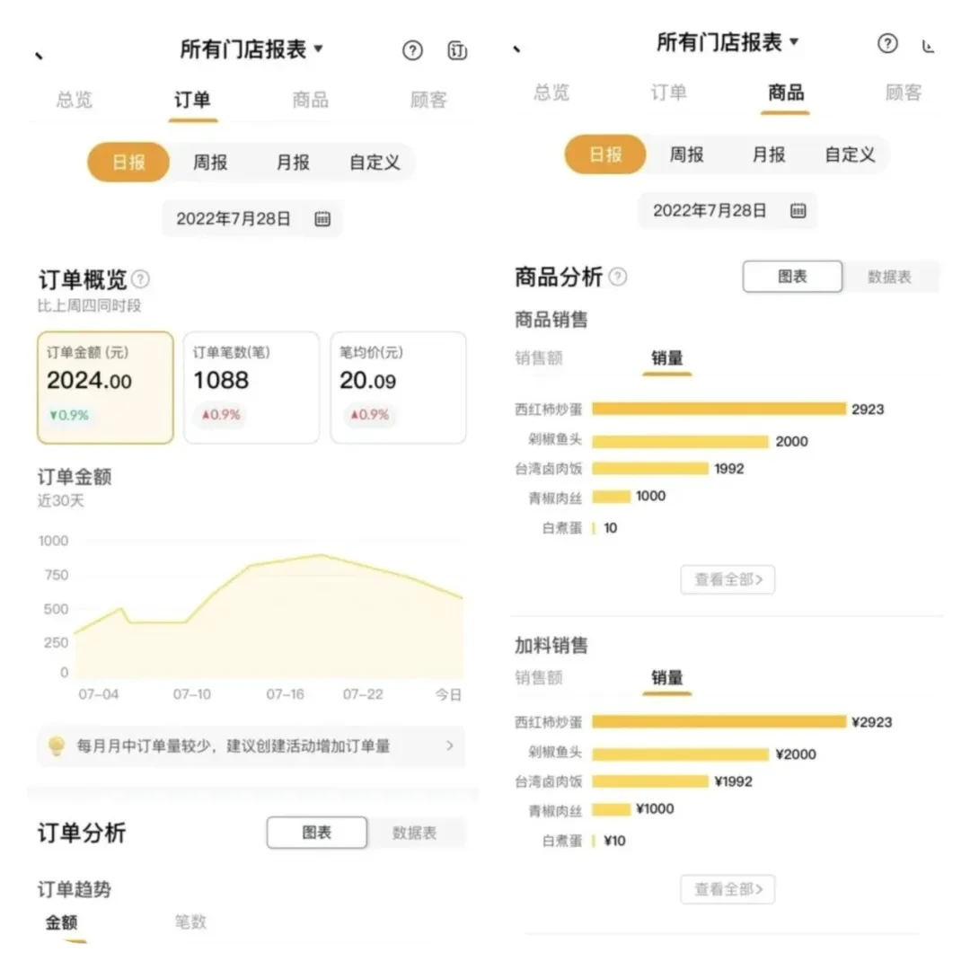Image resolution: width=970 pixels, height=970 pixels.
Task: Select 周报 period on the orders screen
Action: pos(210,163)
